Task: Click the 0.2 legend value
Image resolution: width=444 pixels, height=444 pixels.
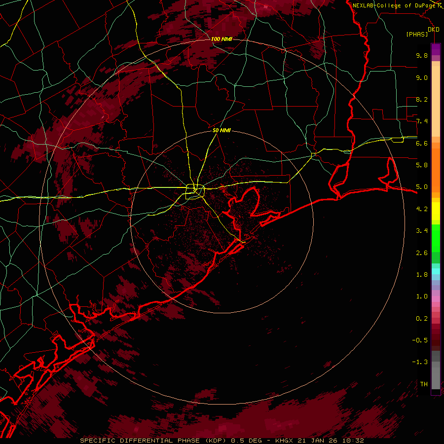Action: click(x=422, y=319)
